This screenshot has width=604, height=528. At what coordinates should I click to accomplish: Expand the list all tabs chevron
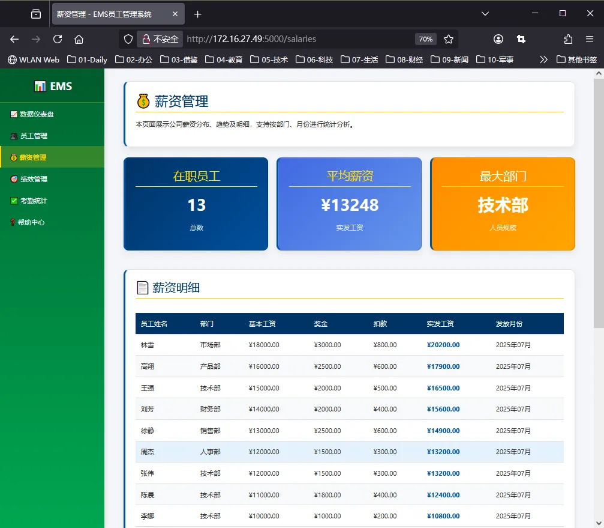[x=485, y=13]
